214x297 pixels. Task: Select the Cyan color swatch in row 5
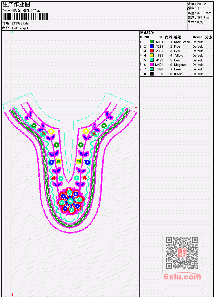click(152, 60)
